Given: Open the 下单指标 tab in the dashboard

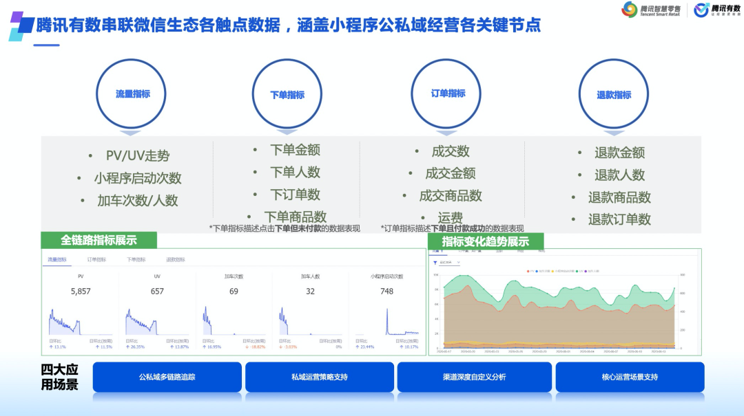Looking at the screenshot, I should point(136,260).
